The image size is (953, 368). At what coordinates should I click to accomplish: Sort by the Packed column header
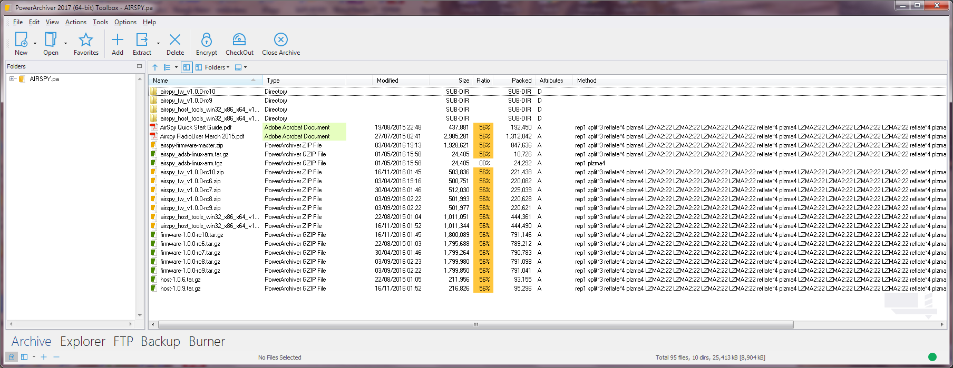click(x=514, y=81)
